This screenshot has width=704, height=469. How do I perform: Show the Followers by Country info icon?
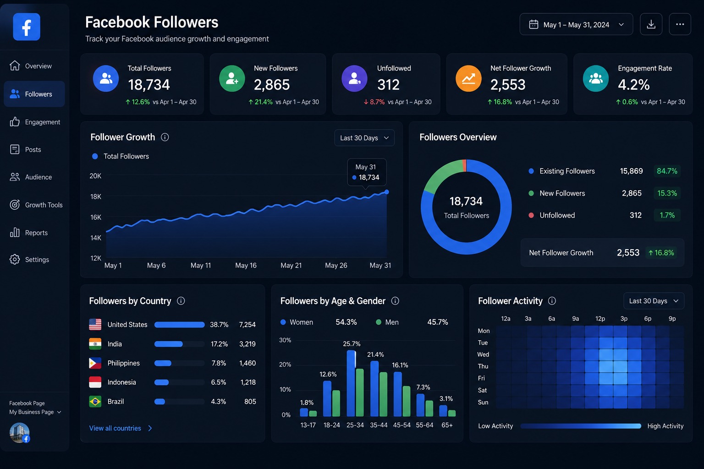(181, 301)
